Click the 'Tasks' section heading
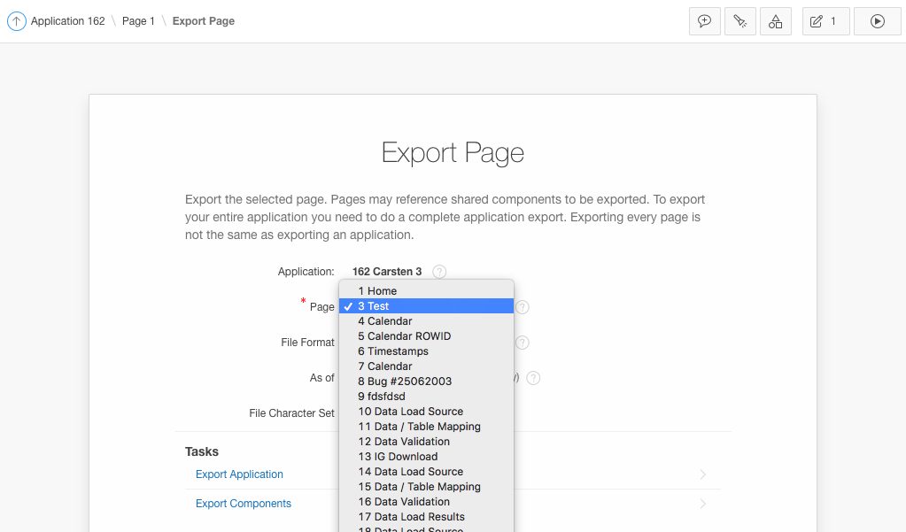Screen dimensions: 906x532 pyautogui.click(x=202, y=451)
